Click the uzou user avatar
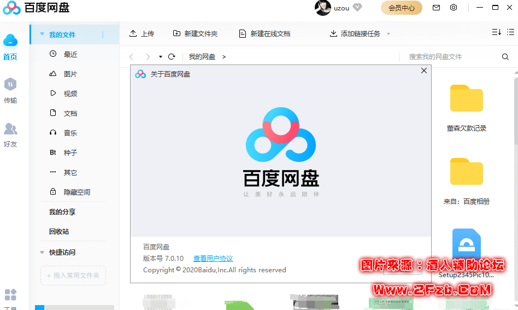This screenshot has height=310, width=518. [x=323, y=8]
